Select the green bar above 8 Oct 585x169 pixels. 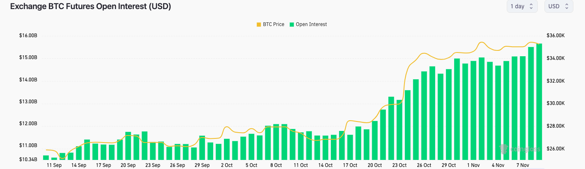(x=276, y=142)
